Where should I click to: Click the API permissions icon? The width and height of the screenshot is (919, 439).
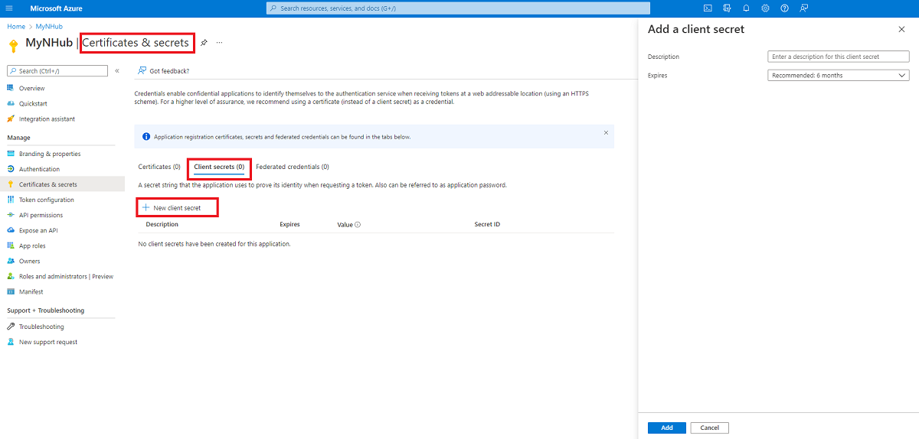[11, 215]
